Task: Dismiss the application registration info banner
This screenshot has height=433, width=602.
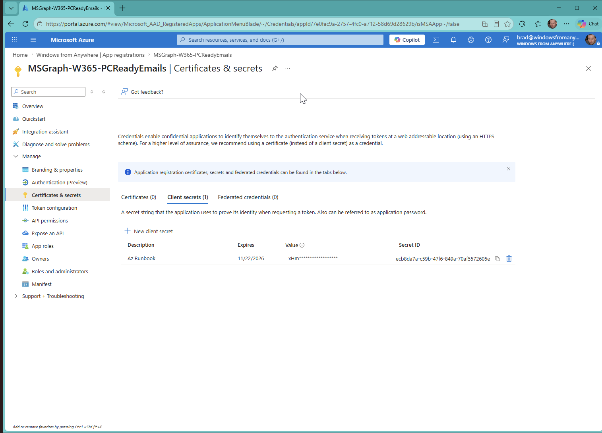Action: (509, 169)
